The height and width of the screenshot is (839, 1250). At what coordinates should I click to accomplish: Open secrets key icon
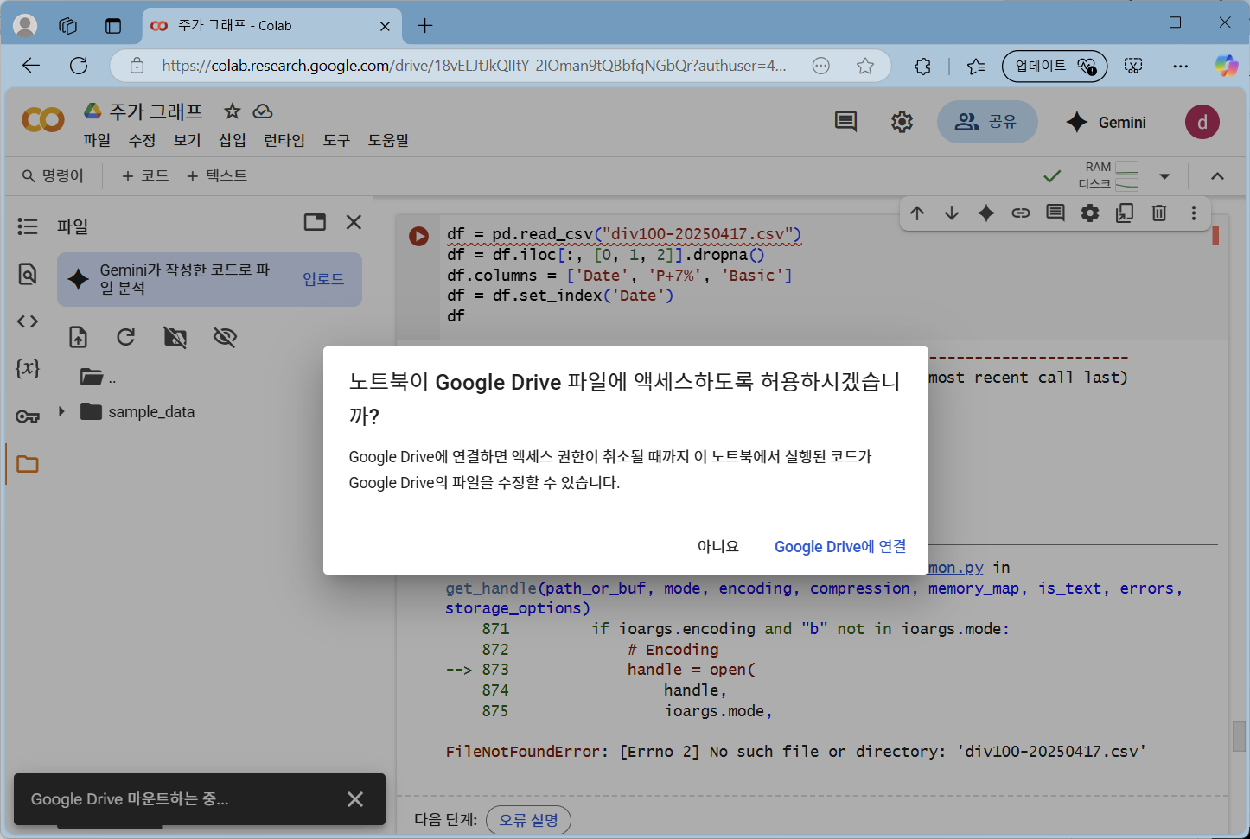pyautogui.click(x=28, y=416)
